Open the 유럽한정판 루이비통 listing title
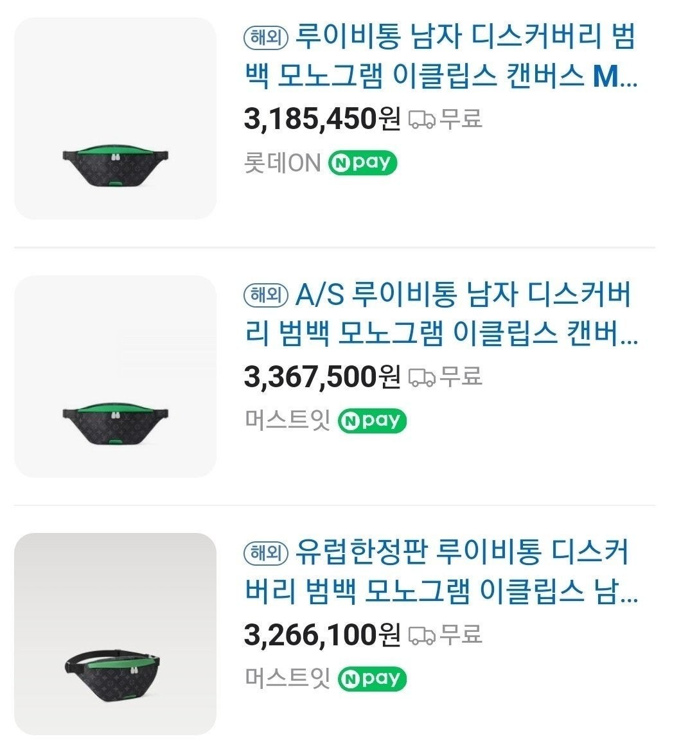Image resolution: width=681 pixels, height=750 pixels. (x=441, y=573)
